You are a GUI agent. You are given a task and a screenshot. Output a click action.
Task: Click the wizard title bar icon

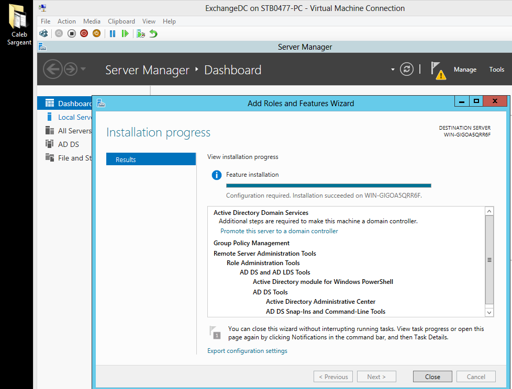pyautogui.click(x=101, y=104)
